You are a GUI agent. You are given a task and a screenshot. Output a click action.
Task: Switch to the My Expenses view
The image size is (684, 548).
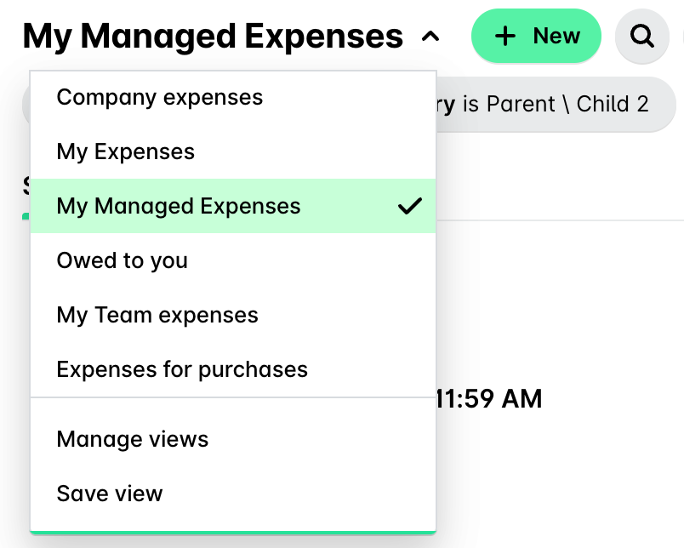tap(125, 151)
